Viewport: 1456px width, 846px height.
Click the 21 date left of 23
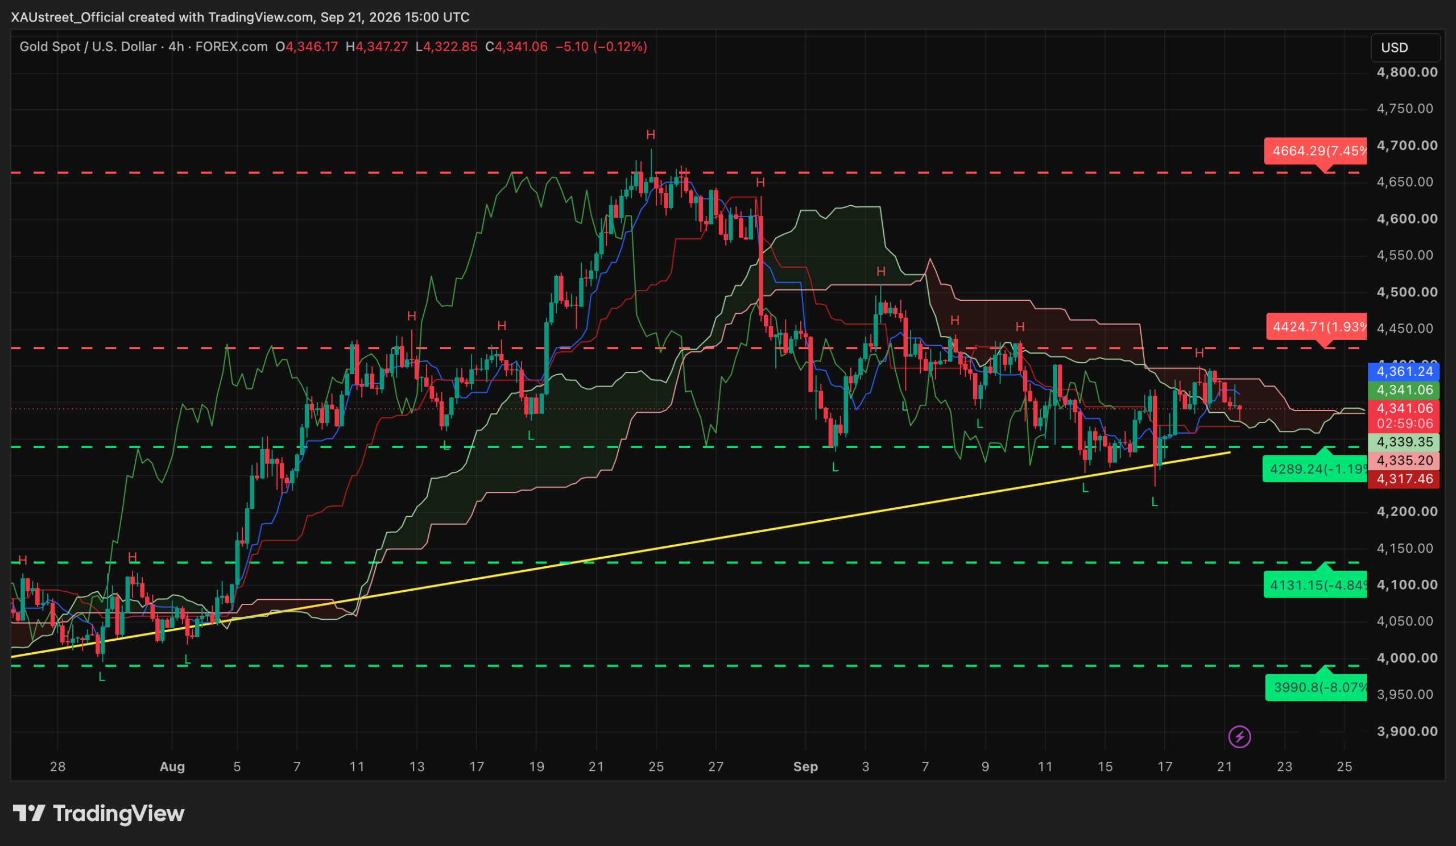pos(1225,767)
